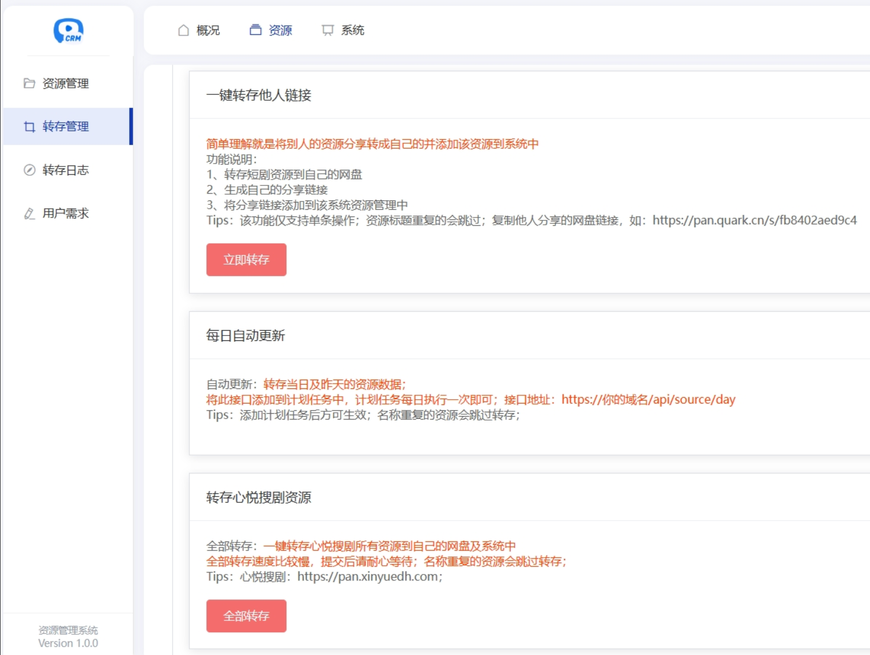Click the api/source/day interface address
This screenshot has height=655, width=870.
point(648,399)
